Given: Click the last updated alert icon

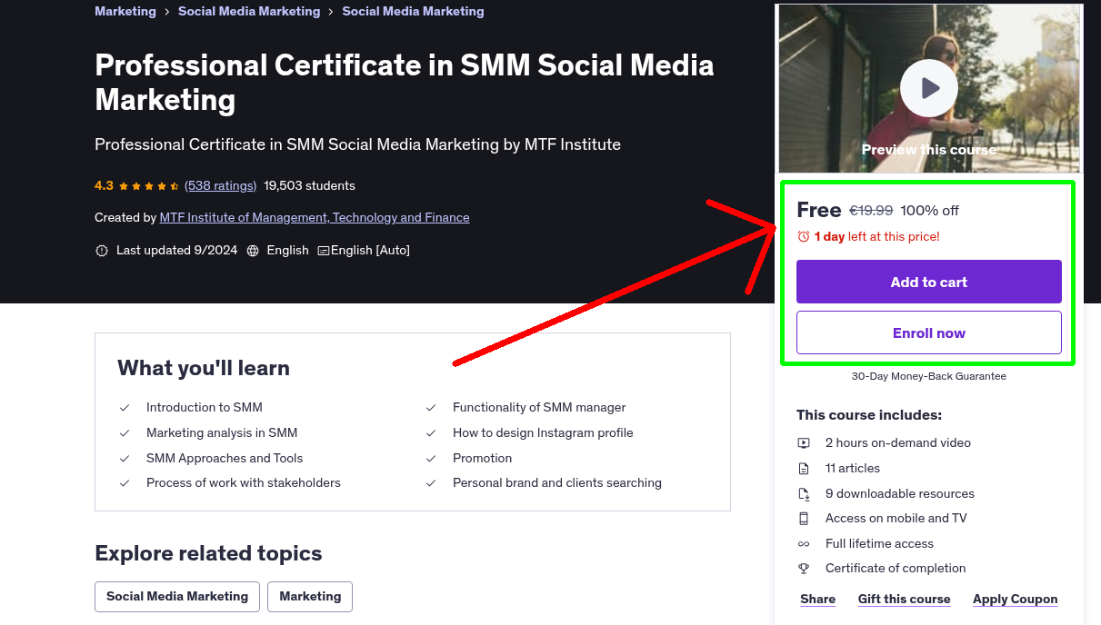Looking at the screenshot, I should click(x=102, y=251).
